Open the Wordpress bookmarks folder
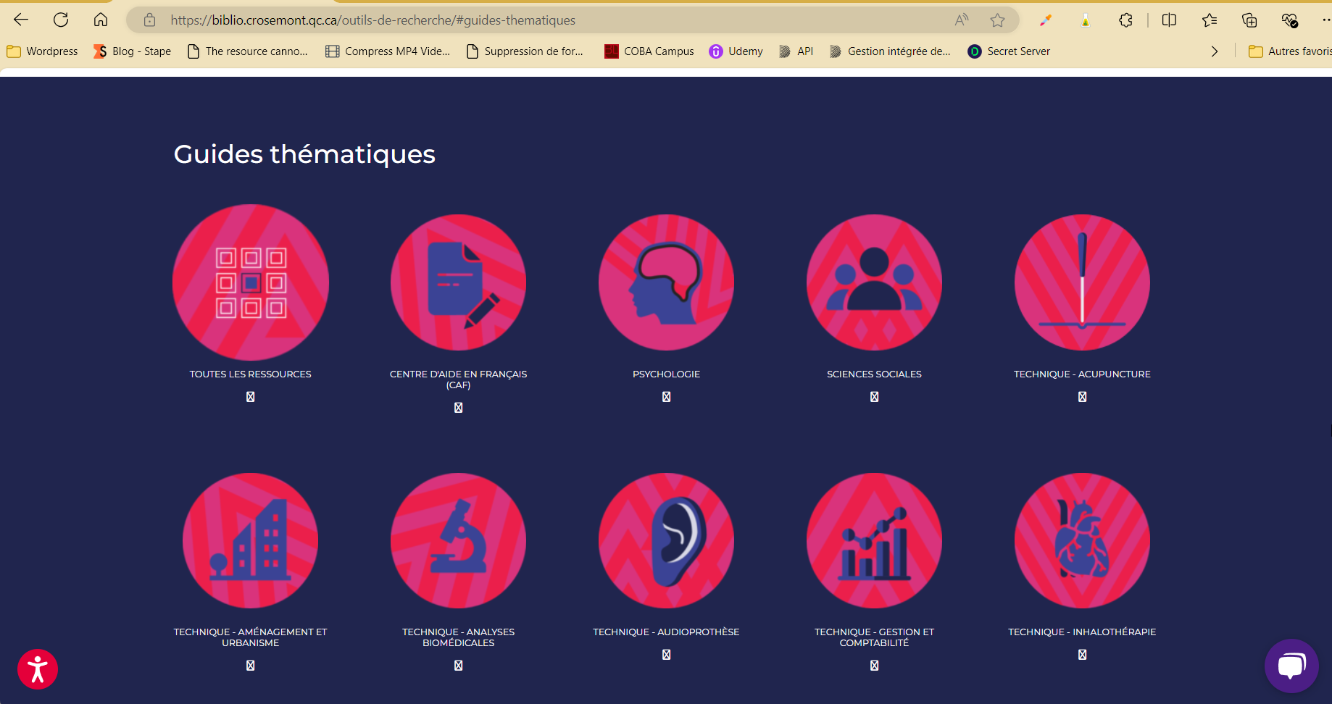Viewport: 1332px width, 704px height. pyautogui.click(x=43, y=51)
